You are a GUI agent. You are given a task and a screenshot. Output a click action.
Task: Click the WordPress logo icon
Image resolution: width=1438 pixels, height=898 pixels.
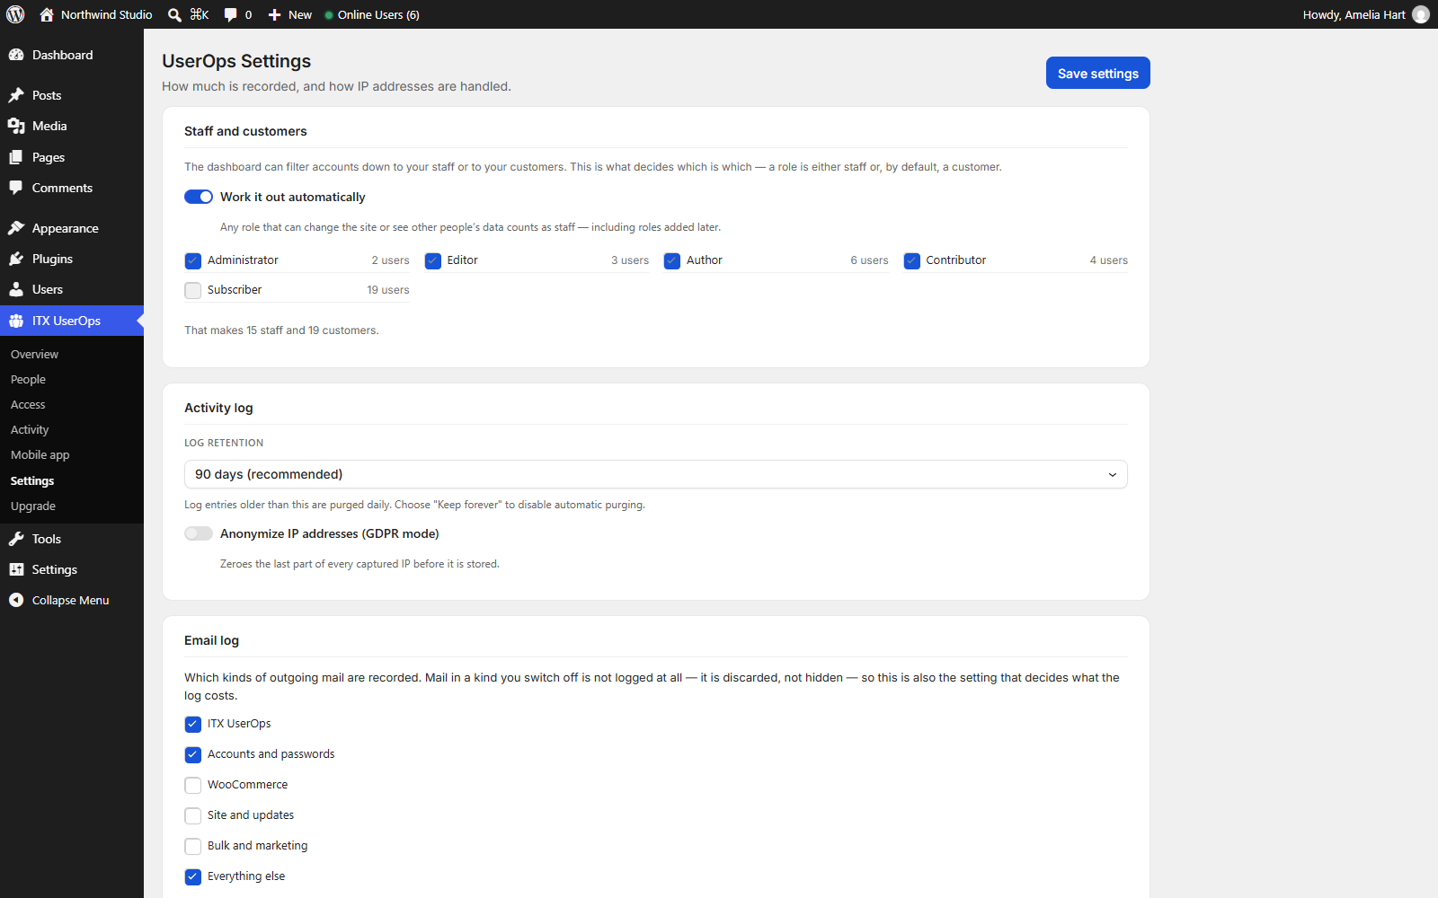(15, 14)
